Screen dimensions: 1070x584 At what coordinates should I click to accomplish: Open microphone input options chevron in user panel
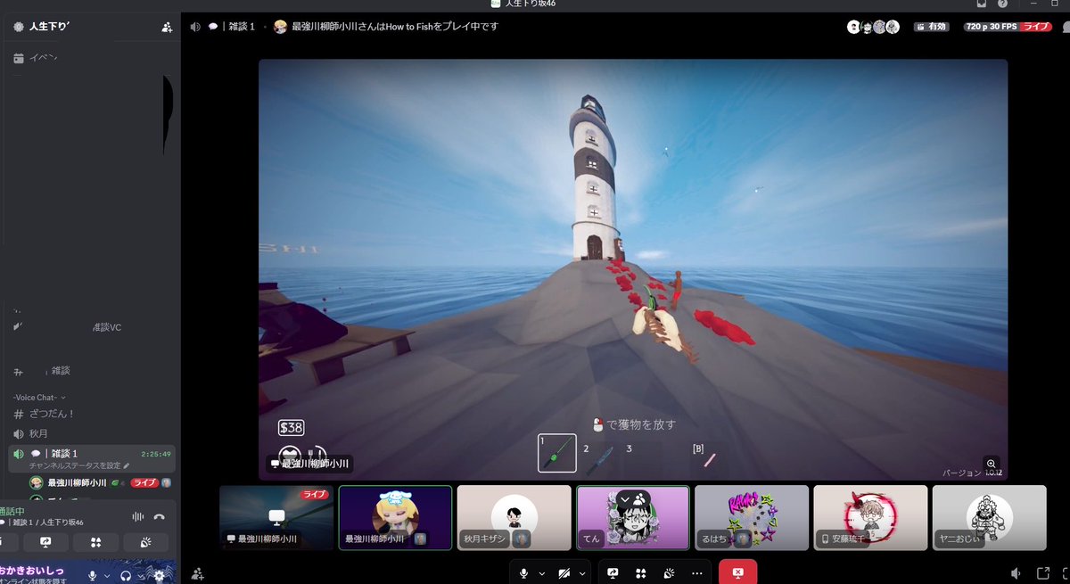click(x=105, y=576)
